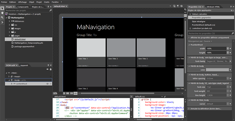Screen dimensions: 235x121
Task: Open the height value dropdown
Action: (x=228, y=53)
